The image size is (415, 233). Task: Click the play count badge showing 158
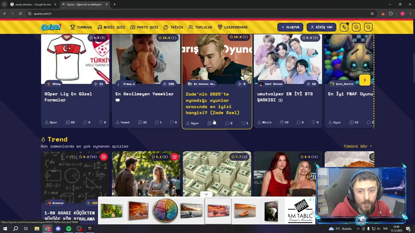click(169, 84)
